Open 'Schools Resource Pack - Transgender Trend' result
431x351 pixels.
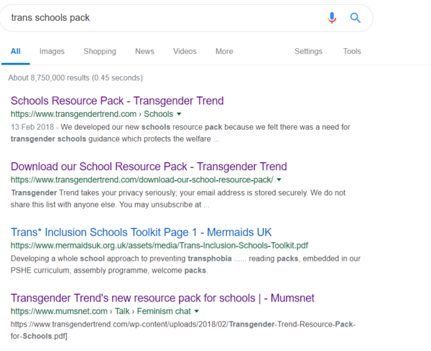117,100
